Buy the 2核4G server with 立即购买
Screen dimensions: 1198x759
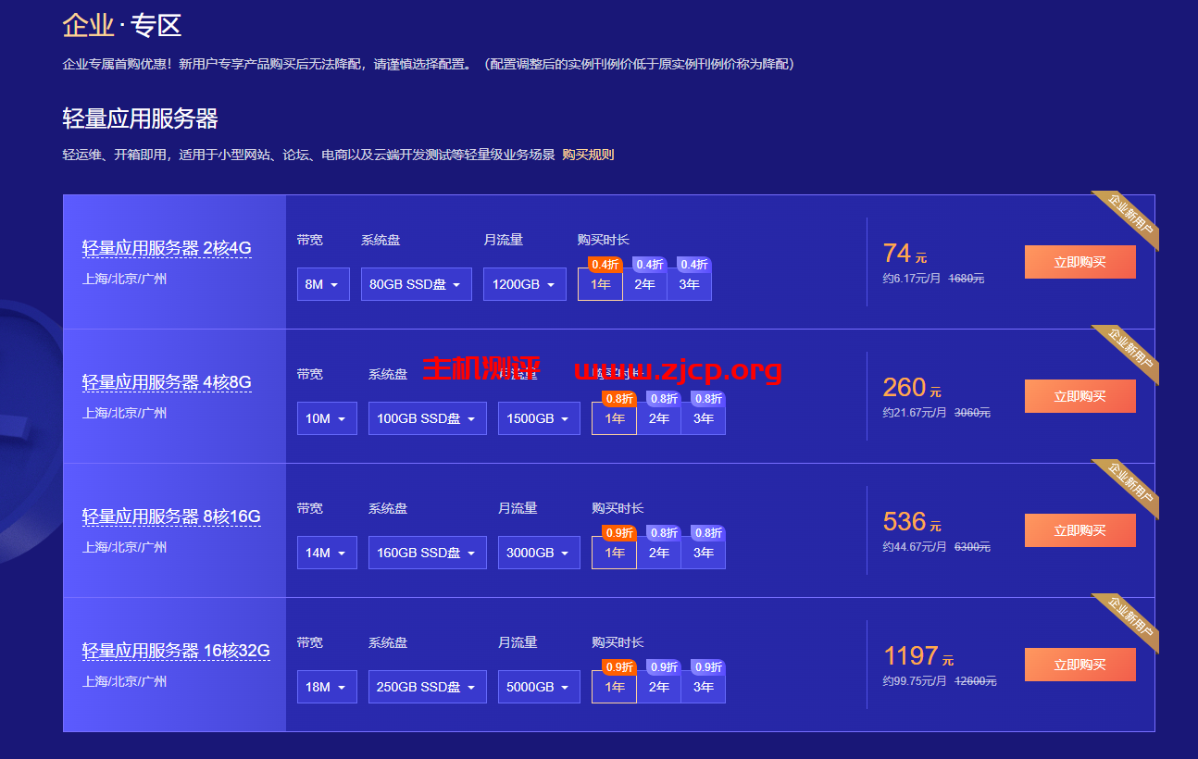(1079, 262)
